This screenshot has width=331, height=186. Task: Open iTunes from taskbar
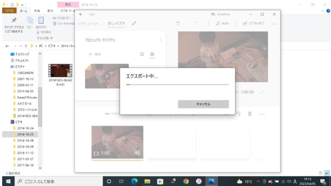pyautogui.click(x=199, y=181)
